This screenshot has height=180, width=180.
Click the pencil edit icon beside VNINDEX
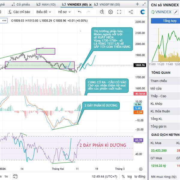(176, 12)
